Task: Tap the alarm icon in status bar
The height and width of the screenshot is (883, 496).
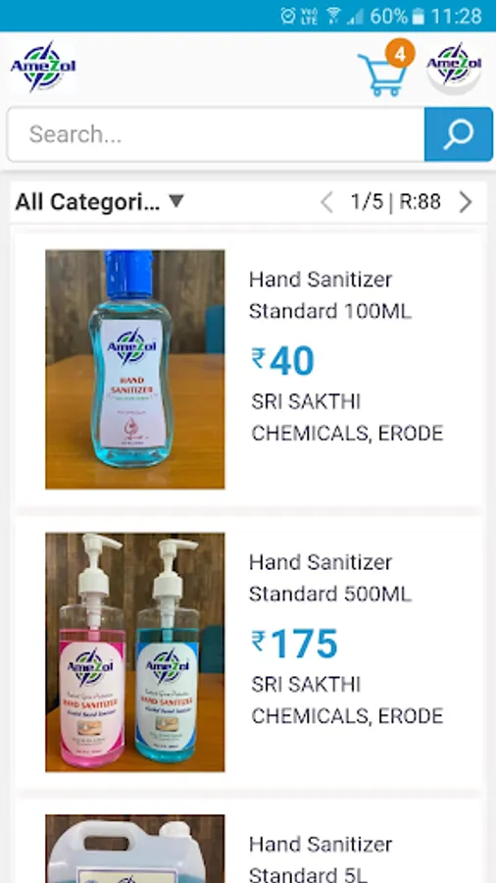Action: click(288, 17)
